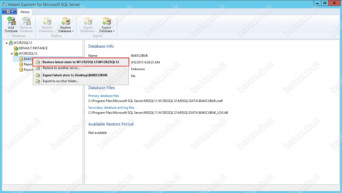The height and width of the screenshot is (193, 342).
Task: Click the icon beside Export latest state
Action: [38, 75]
